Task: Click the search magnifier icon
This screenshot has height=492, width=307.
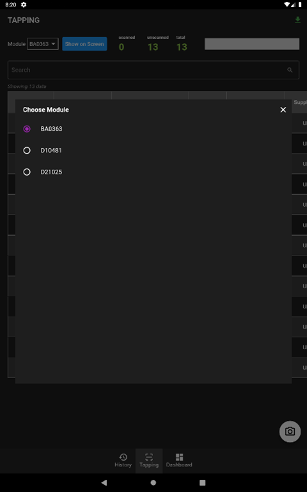Action: 290,70
